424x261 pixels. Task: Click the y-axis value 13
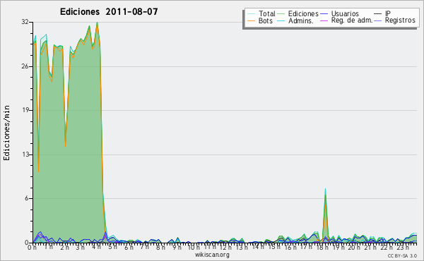pos(25,154)
